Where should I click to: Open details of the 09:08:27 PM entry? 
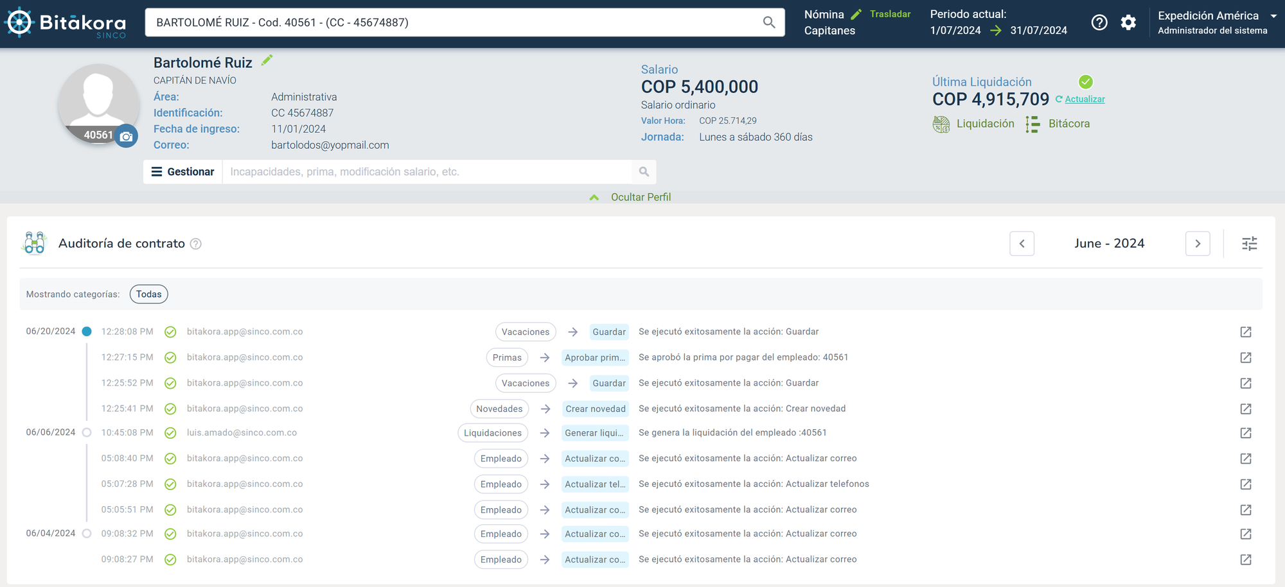pos(1246,559)
